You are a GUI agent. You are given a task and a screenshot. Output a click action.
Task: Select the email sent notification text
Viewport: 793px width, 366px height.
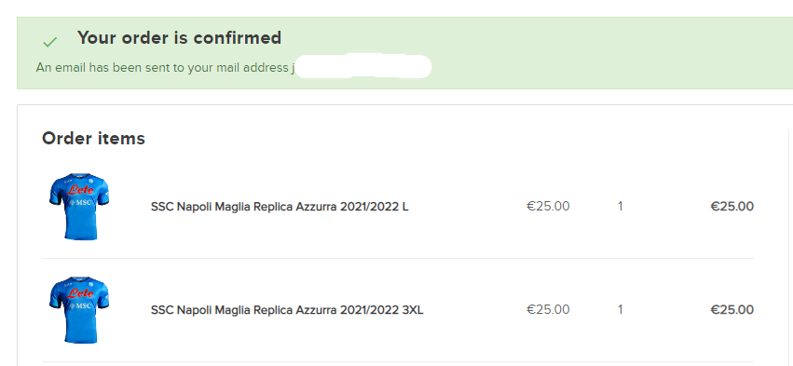coord(165,67)
